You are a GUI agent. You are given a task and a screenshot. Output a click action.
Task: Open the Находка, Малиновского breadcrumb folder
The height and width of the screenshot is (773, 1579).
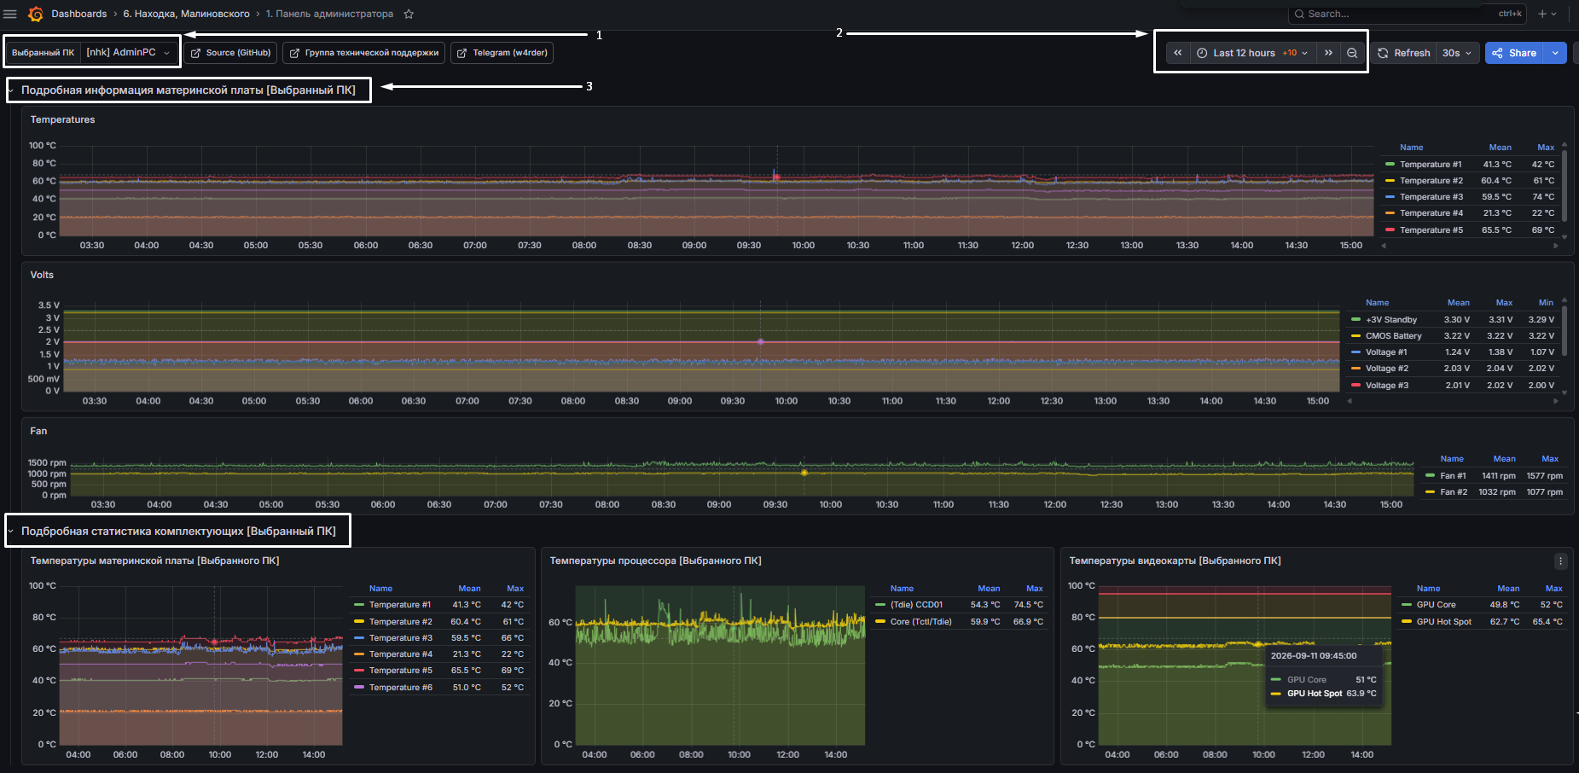[x=186, y=14]
